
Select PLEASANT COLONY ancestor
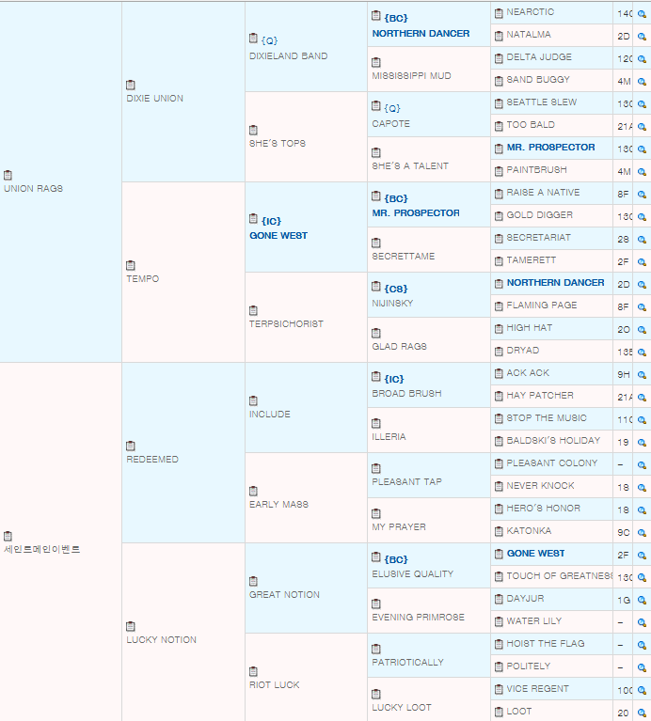pos(551,463)
